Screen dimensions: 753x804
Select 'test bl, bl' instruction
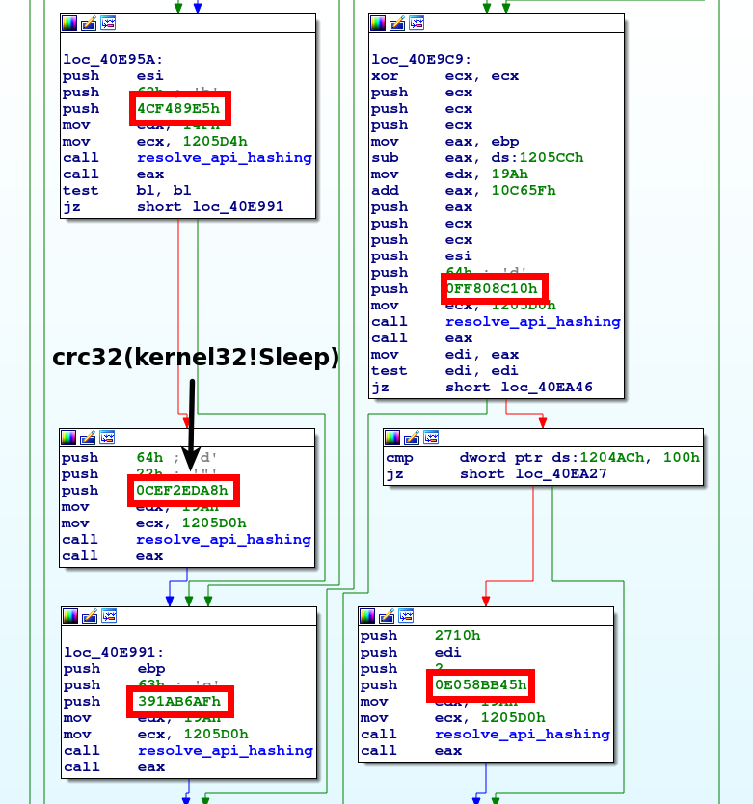click(x=127, y=191)
